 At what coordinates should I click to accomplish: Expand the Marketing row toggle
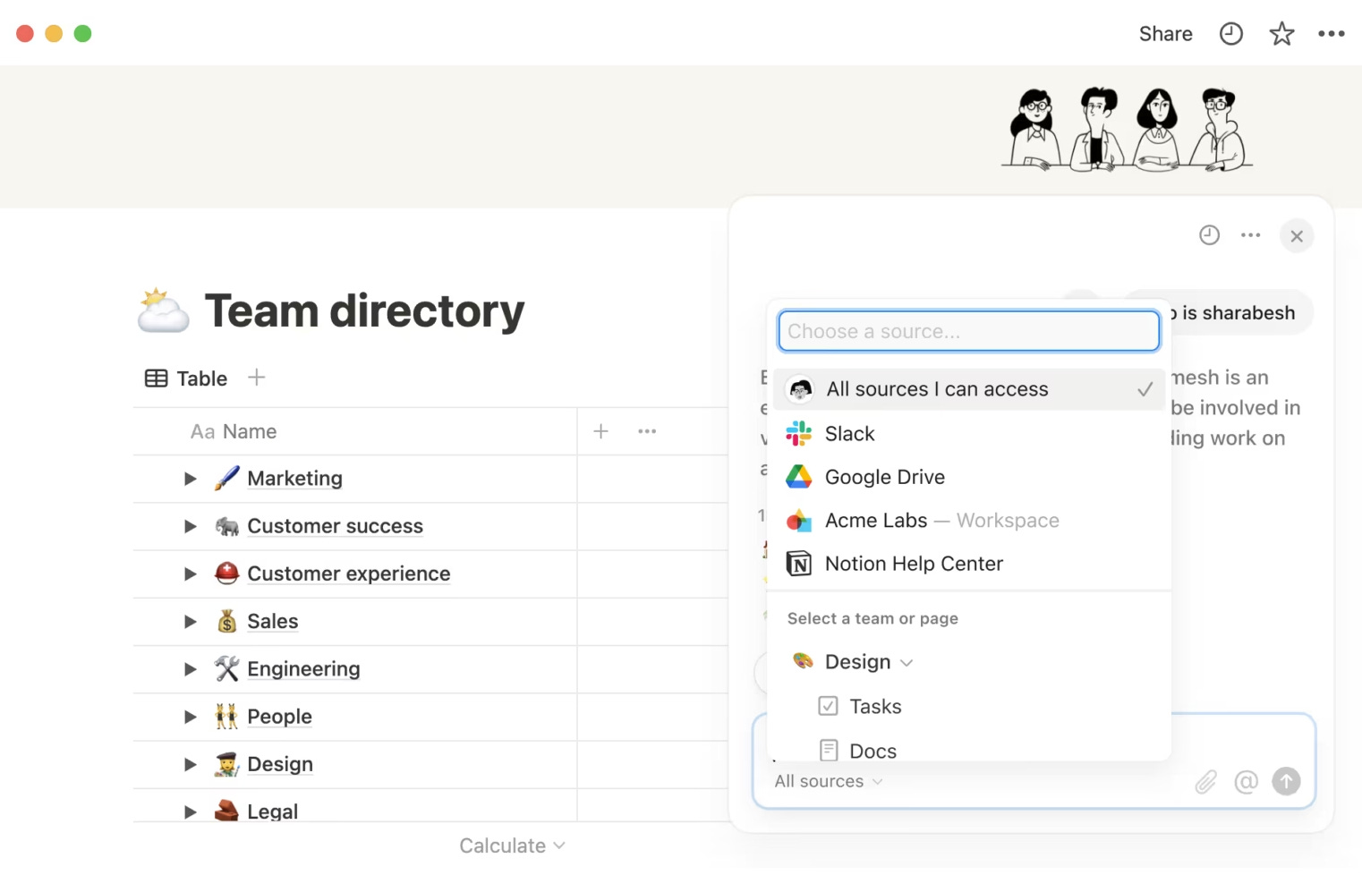pos(190,479)
